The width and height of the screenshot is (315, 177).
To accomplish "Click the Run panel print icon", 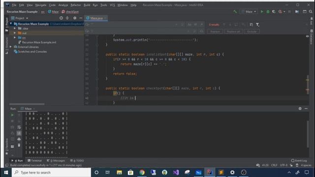I will pyautogui.click(x=19, y=139).
